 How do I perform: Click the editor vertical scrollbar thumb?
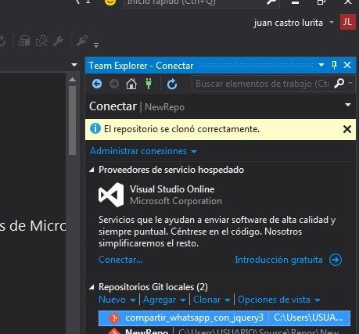[73, 120]
